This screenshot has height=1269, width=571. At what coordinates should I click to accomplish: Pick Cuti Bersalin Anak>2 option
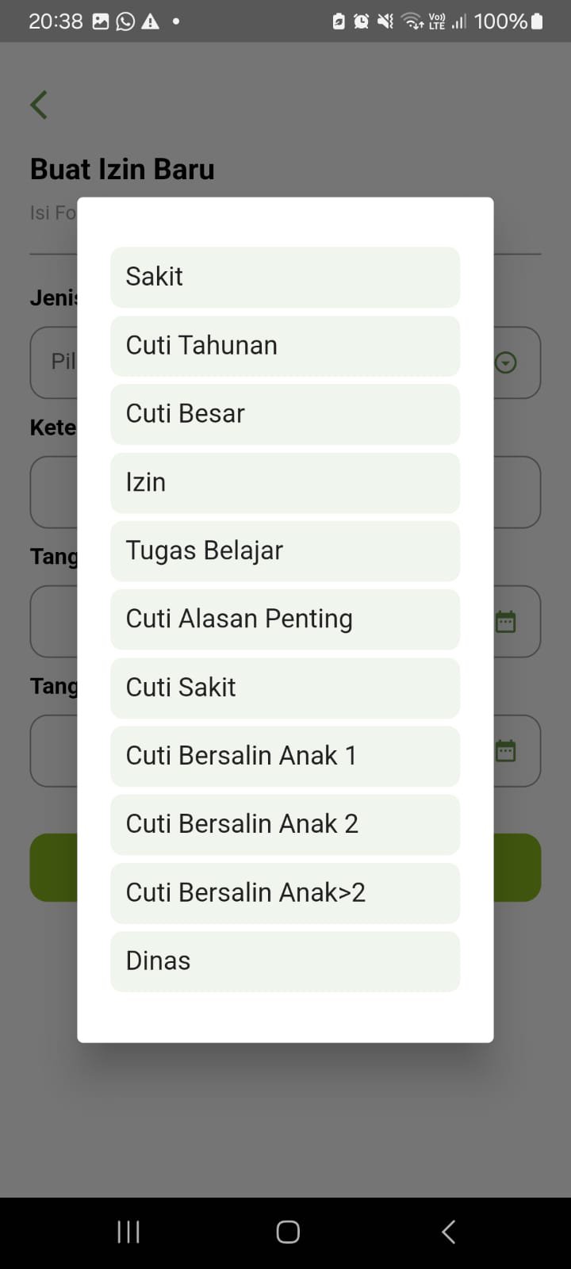pos(285,893)
